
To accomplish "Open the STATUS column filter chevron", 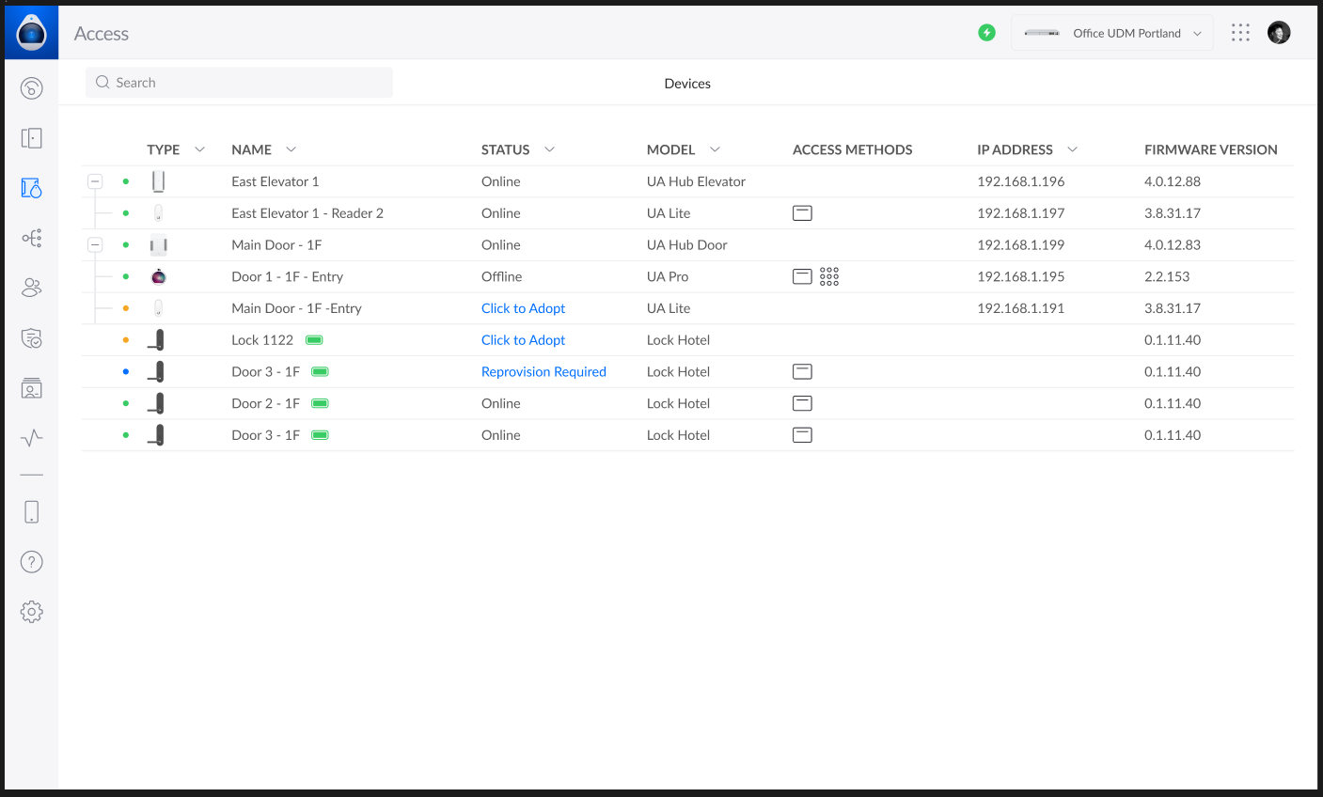I will pyautogui.click(x=550, y=149).
